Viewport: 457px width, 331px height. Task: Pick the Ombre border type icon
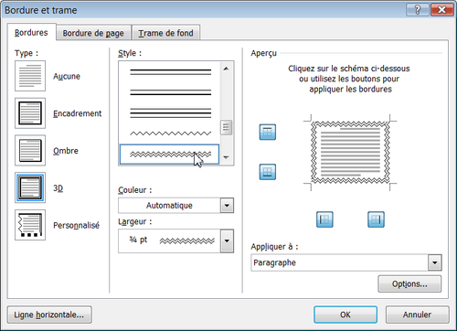coord(30,150)
